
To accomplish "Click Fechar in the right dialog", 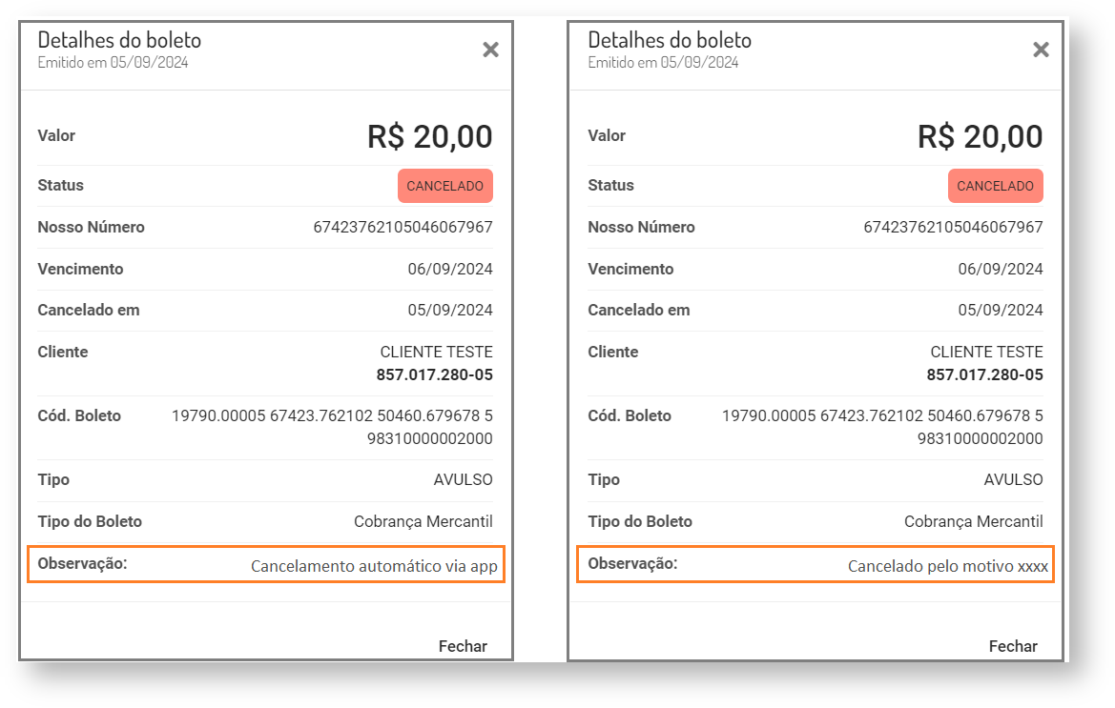I will 1013,646.
